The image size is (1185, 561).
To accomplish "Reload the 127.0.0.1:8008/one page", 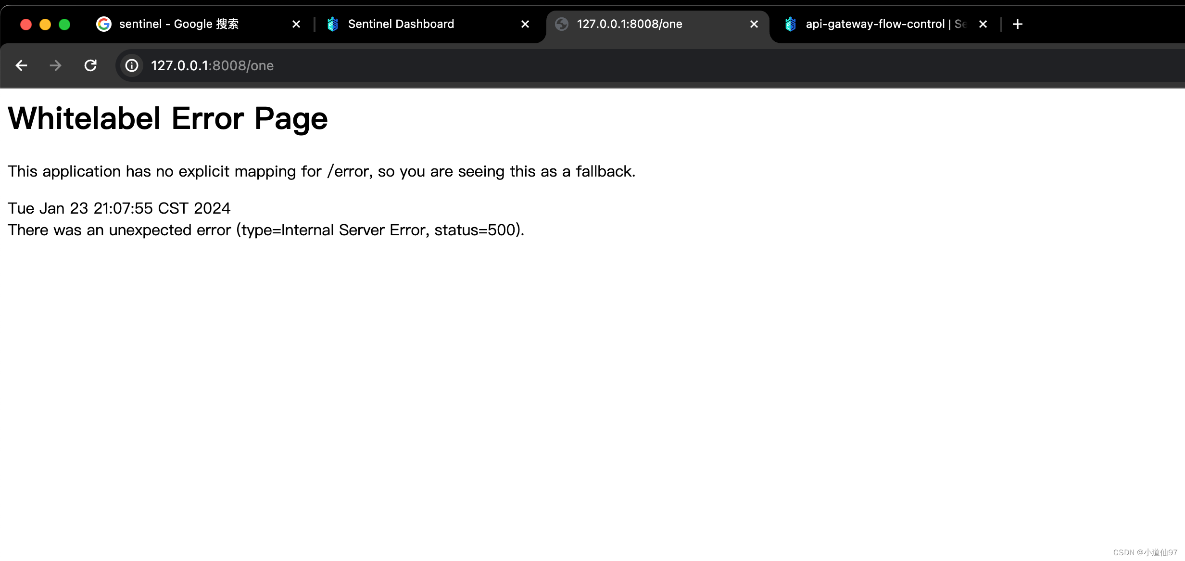I will (x=90, y=65).
